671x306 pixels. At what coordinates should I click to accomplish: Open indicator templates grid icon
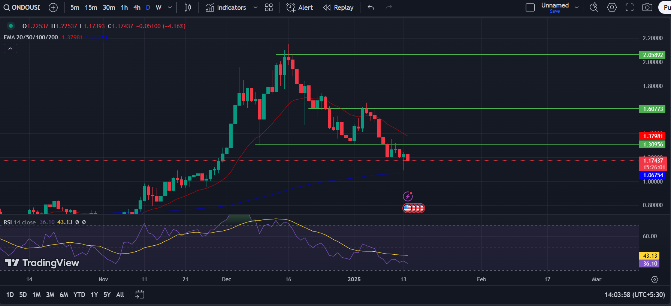point(269,7)
